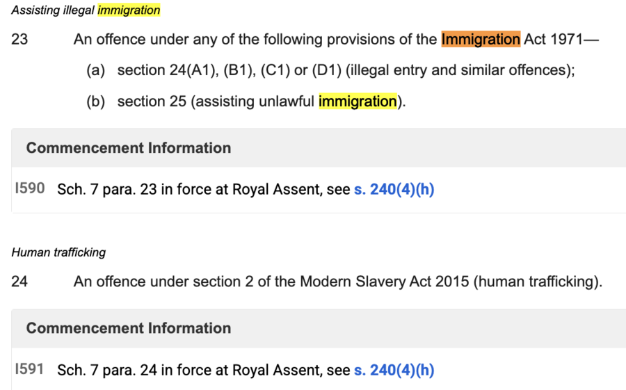Click highlighted immigration in section 25 line

point(358,101)
